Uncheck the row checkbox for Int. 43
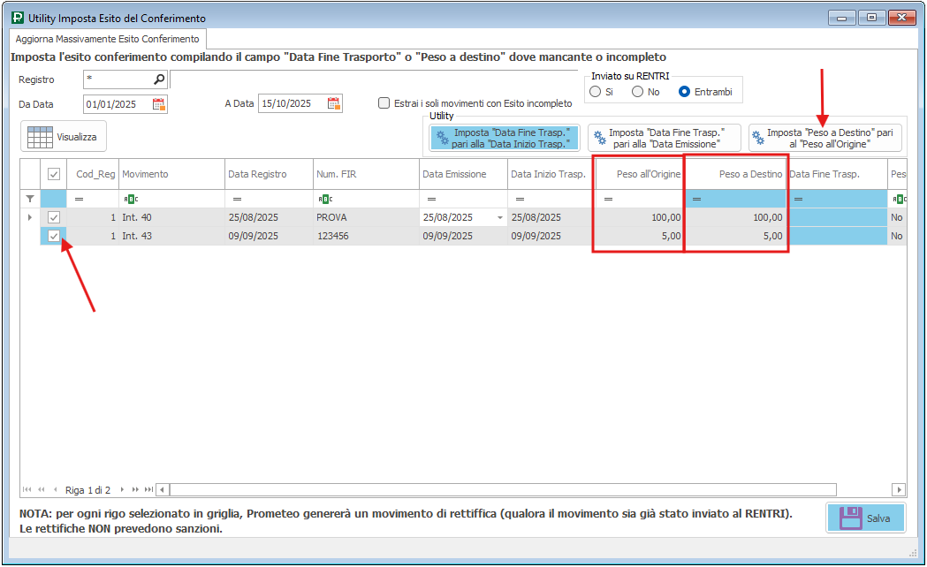927x567 pixels. (54, 236)
